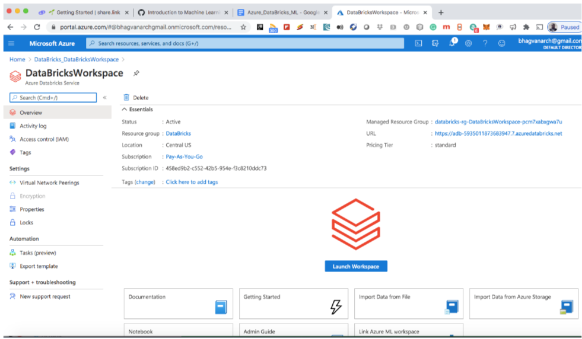Click the Launch Workspace button
The height and width of the screenshot is (339, 582).
(x=356, y=266)
